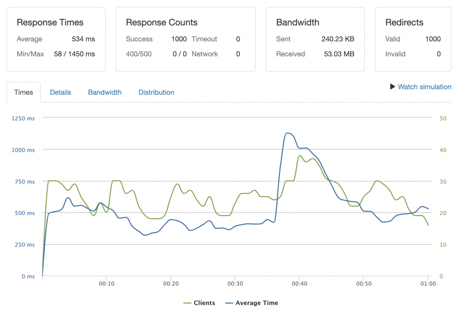Click the 1250 ms axis label
Viewport: 460px width, 313px height.
23,118
